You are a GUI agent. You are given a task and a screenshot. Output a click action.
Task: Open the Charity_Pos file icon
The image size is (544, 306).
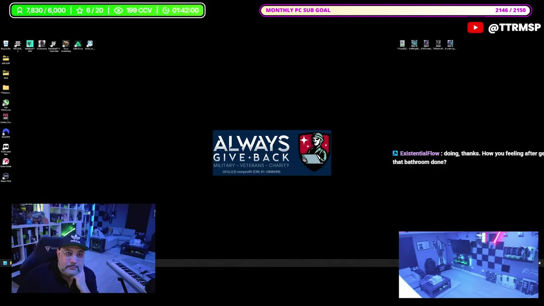[6, 118]
